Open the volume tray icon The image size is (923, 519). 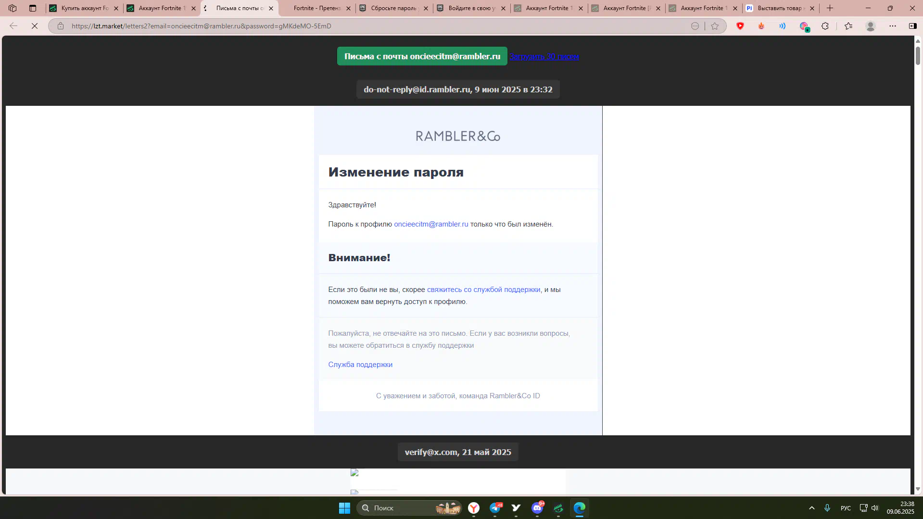click(875, 508)
